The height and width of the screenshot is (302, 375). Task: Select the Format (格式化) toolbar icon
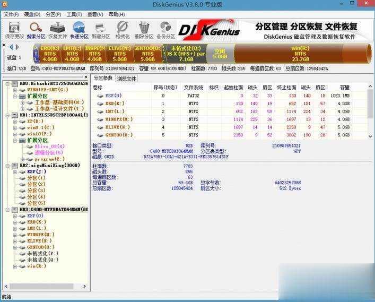coord(123,30)
